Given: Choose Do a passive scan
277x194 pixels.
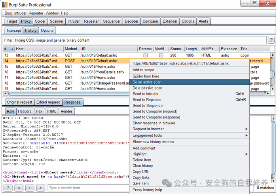Looking at the screenshot, I should pos(189,88).
